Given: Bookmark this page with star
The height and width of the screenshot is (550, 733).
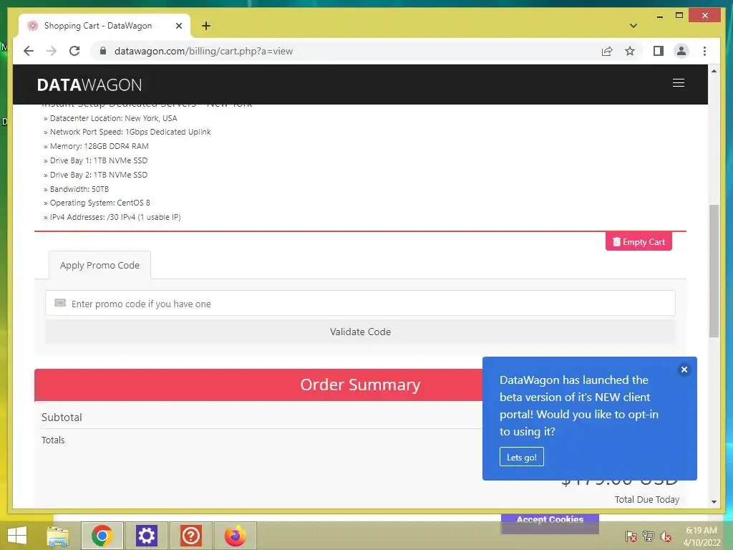Looking at the screenshot, I should (630, 51).
